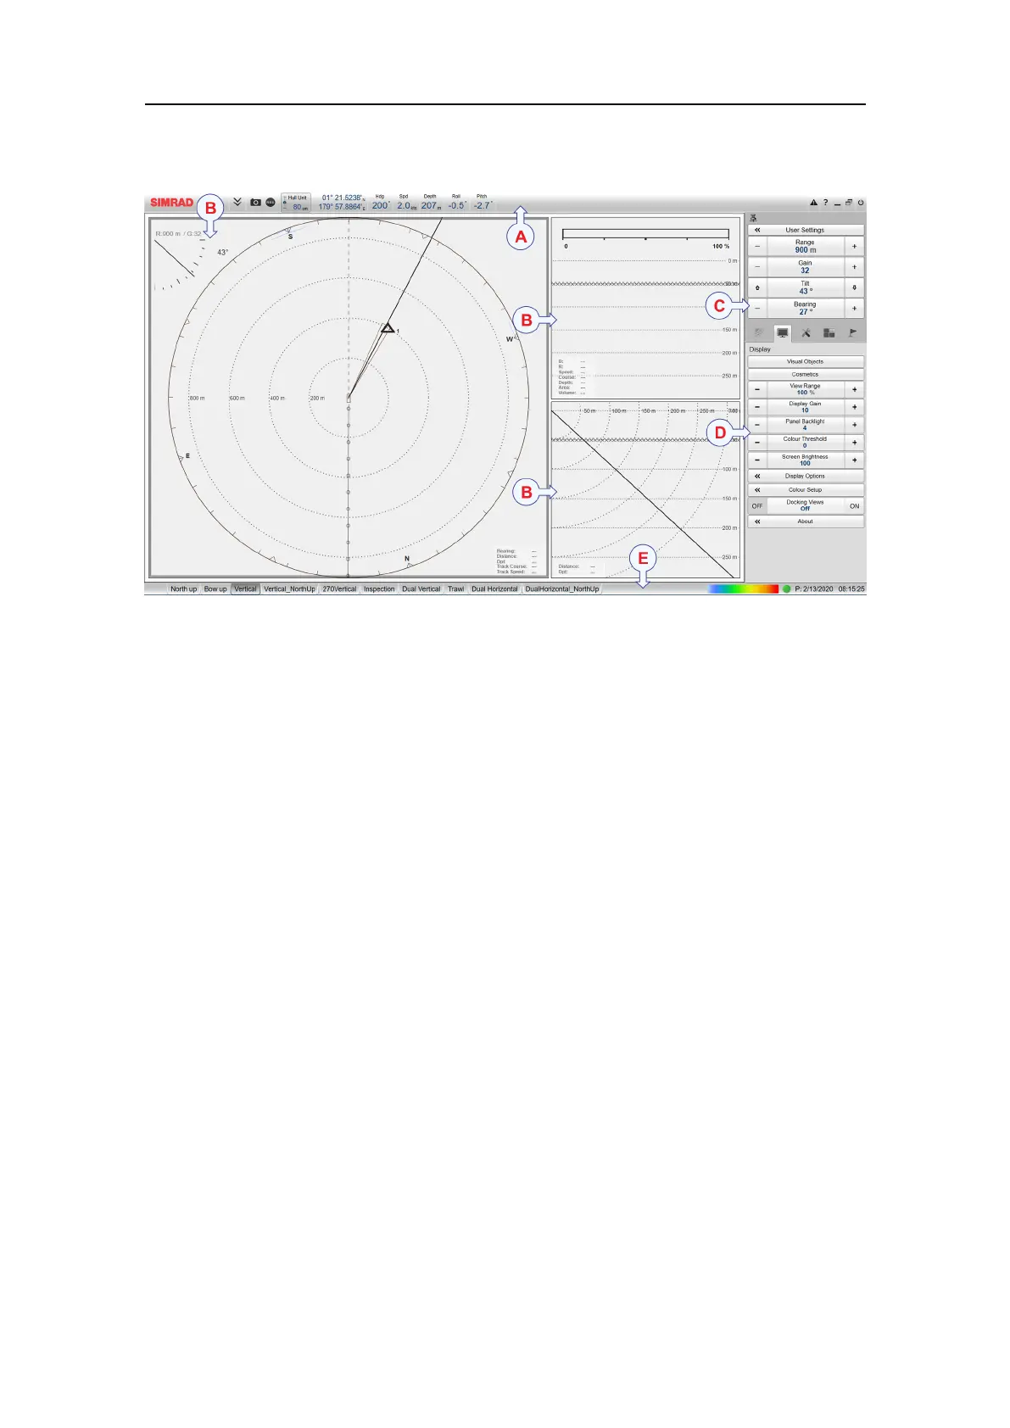Pin the menu with the pushpin icon

pyautogui.click(x=753, y=219)
